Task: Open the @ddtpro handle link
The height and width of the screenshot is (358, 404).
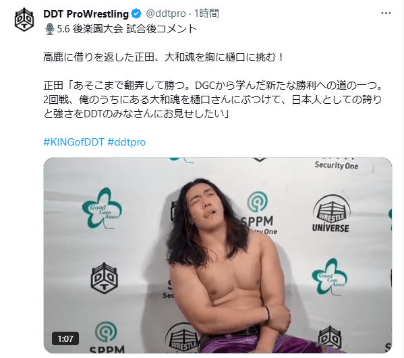Action: pyautogui.click(x=166, y=13)
